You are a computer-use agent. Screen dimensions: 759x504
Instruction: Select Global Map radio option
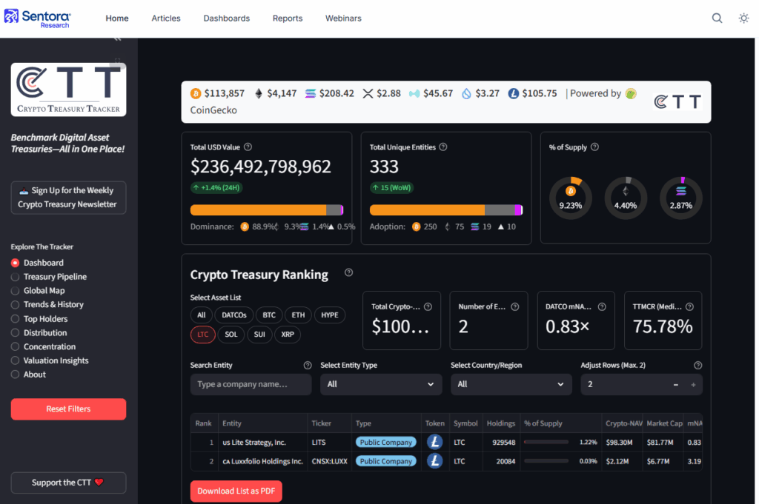(16, 291)
